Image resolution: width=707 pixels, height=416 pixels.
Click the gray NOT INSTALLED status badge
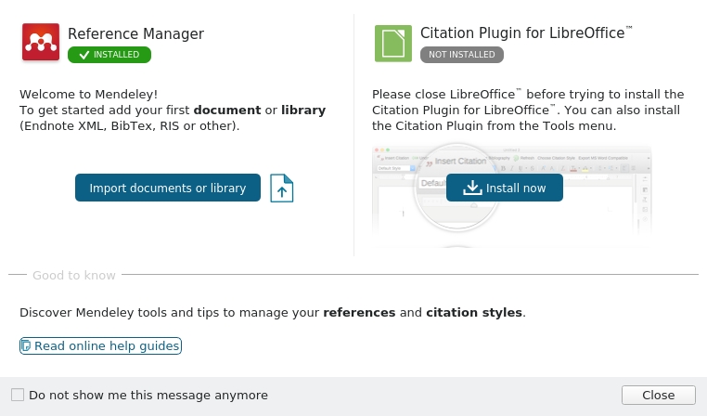point(462,55)
